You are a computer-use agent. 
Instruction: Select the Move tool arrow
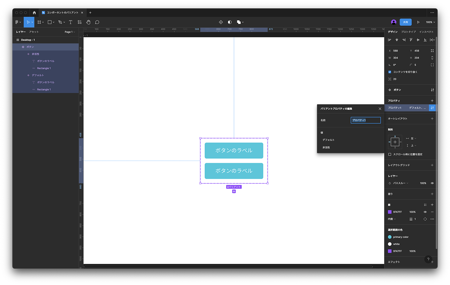click(28, 22)
